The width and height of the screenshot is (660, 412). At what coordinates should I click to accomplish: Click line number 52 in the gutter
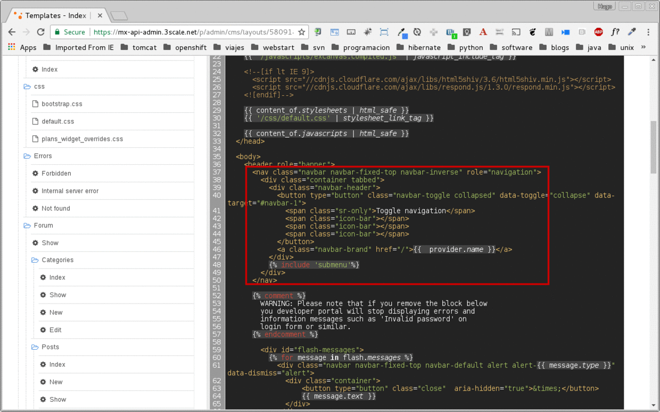216,296
